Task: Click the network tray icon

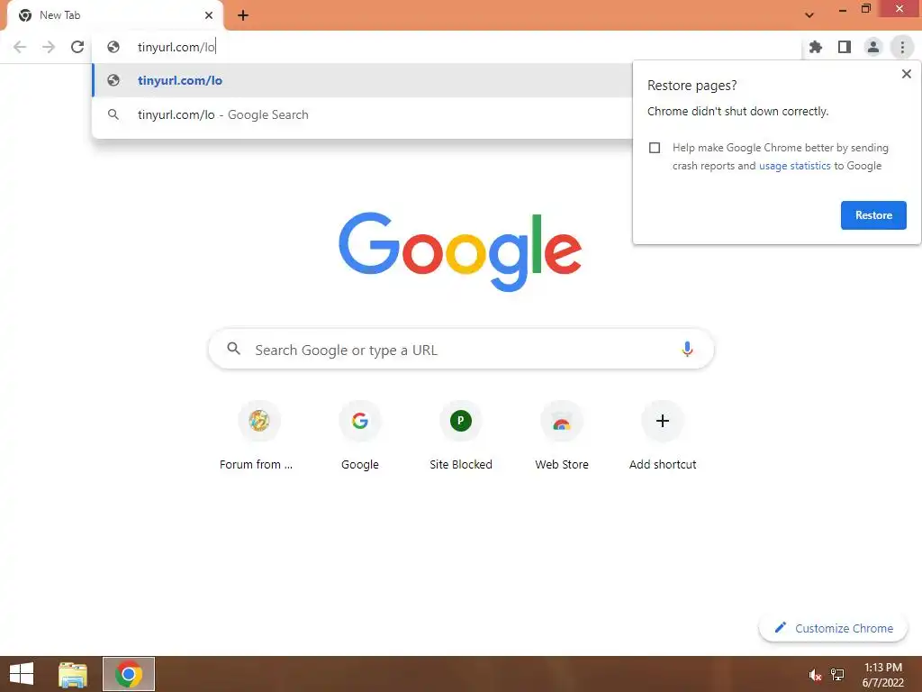Action: (x=837, y=675)
